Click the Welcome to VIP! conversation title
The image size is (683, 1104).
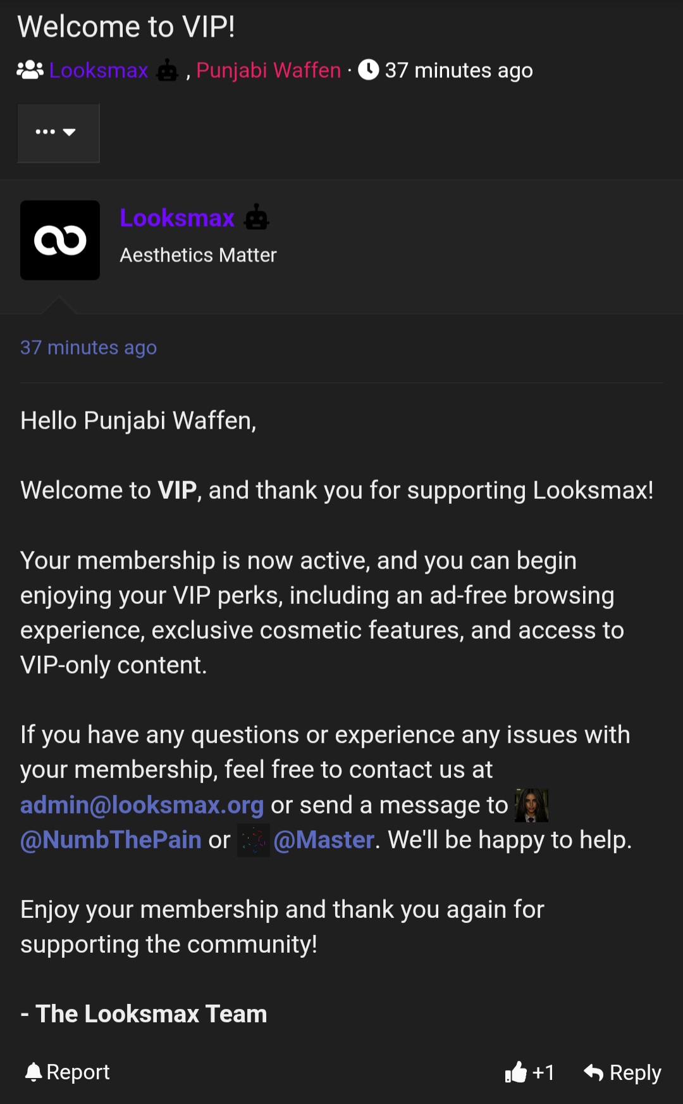coord(126,27)
